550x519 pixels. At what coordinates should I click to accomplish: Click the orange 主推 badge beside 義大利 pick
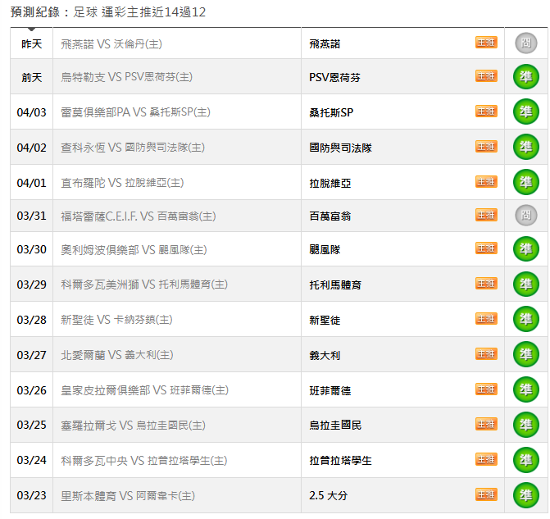pos(486,353)
